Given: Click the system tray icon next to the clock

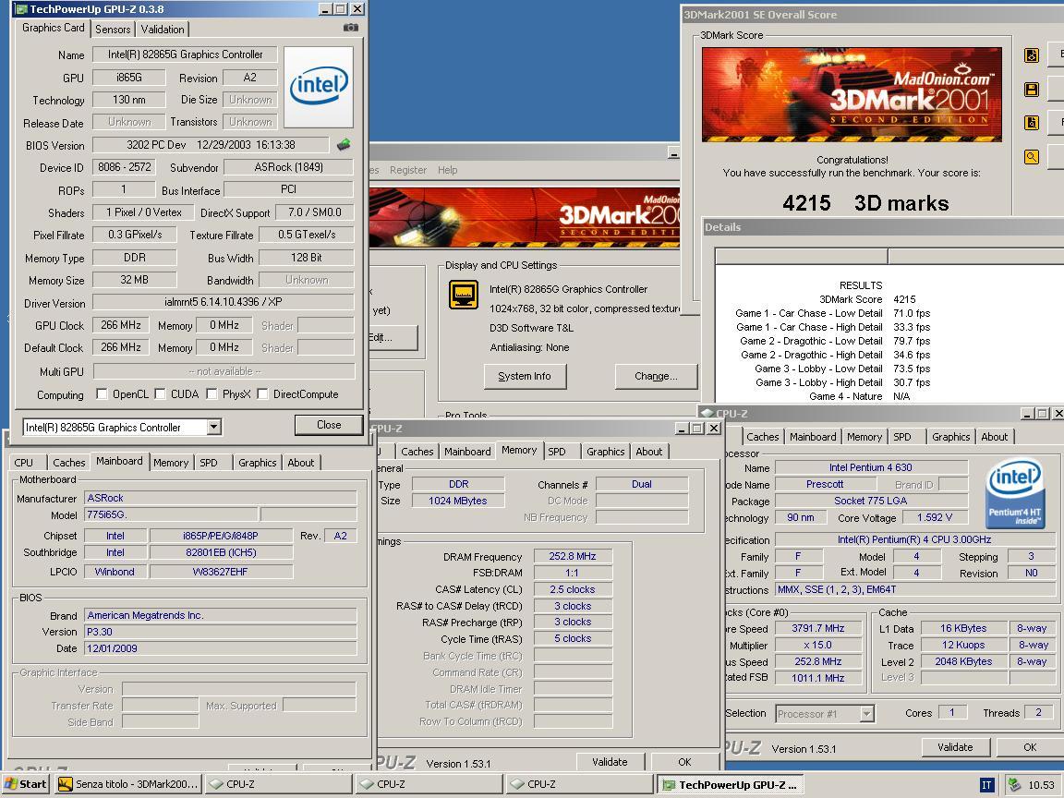Looking at the screenshot, I should (x=1014, y=784).
